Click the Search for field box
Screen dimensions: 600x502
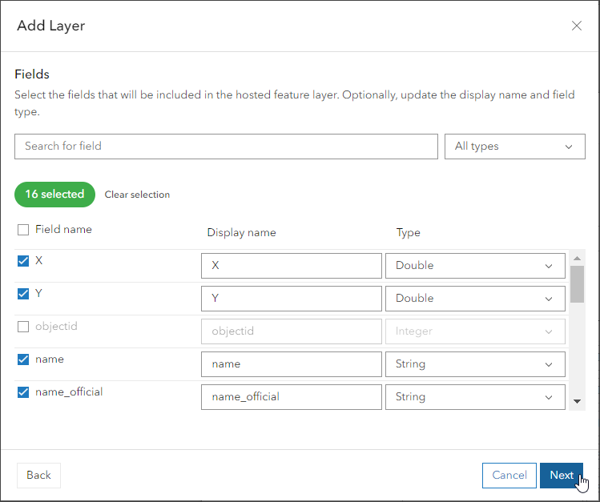point(226,147)
